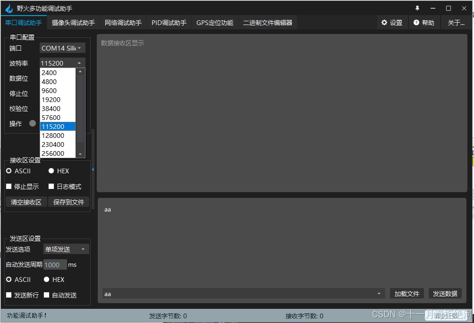The width and height of the screenshot is (474, 323).
Task: Collapse side panel with blue arrow
Action: tap(93, 170)
